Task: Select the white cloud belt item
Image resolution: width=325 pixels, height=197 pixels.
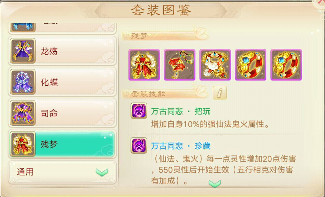Action: pos(215,65)
